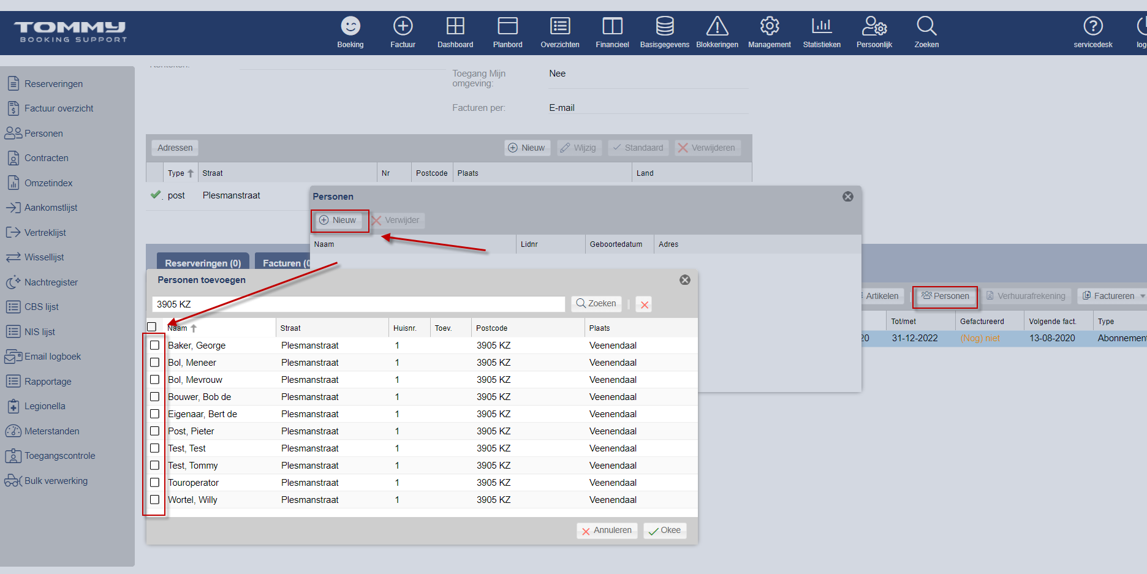Click the Tommy Booking Support logo
Image resolution: width=1147 pixels, height=574 pixels.
point(70,32)
